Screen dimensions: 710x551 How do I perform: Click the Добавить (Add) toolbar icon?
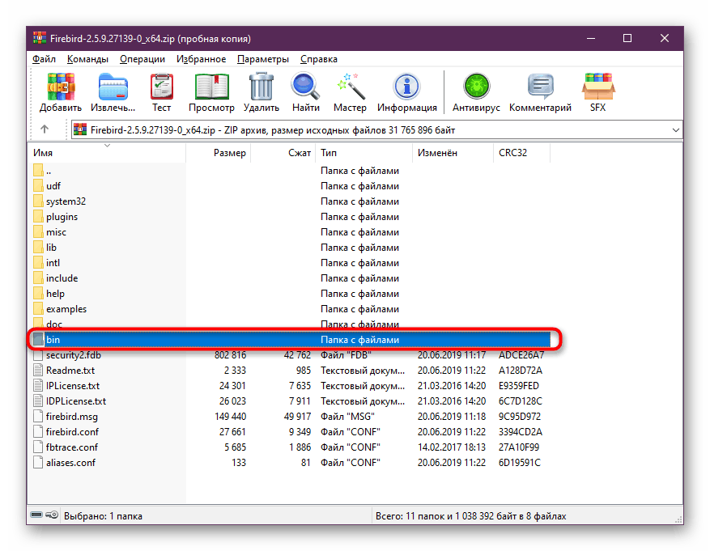(61, 87)
